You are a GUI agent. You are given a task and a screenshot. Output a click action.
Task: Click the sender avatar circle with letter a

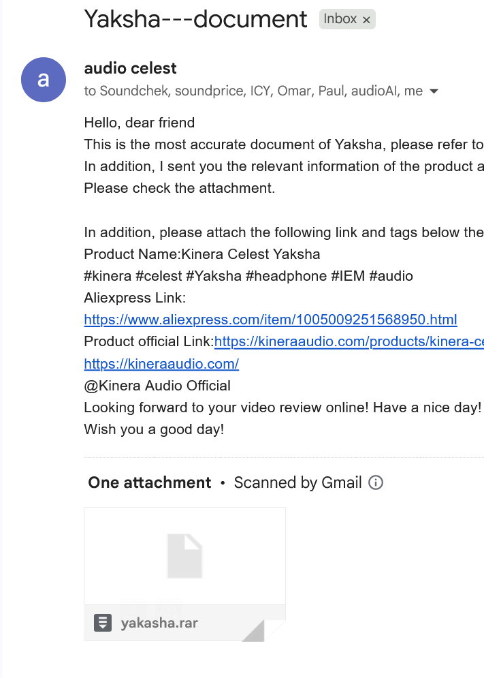[x=44, y=80]
